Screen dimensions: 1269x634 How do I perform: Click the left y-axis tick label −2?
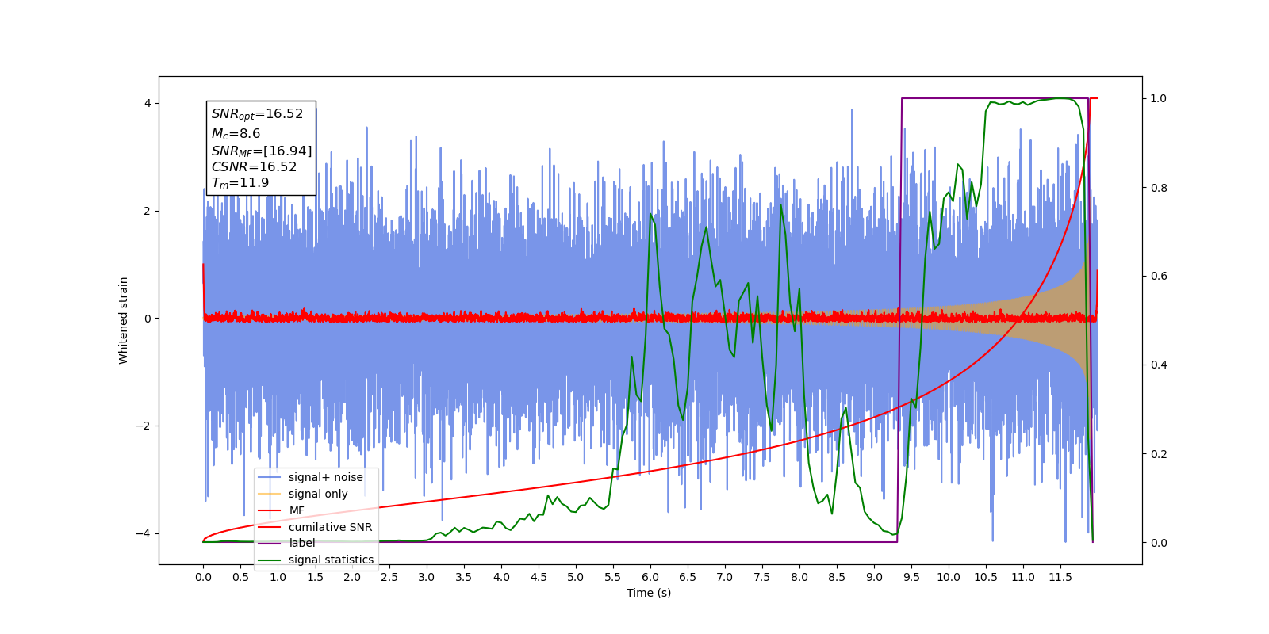pos(143,426)
